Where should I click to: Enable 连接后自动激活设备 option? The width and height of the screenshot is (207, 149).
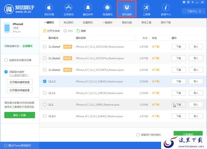pyautogui.click(x=6, y=60)
